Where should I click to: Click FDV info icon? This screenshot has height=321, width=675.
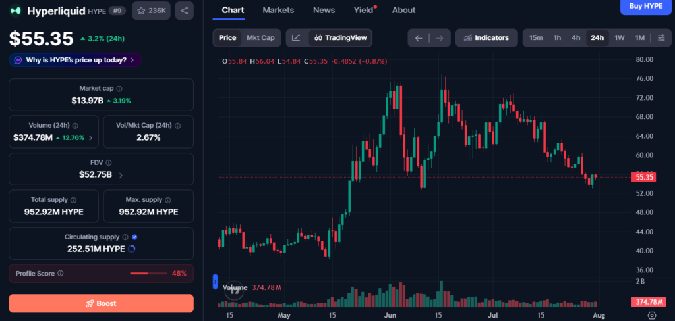109,163
